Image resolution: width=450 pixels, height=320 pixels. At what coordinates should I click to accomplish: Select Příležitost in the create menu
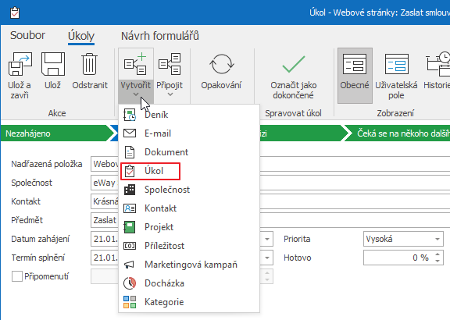189,246
